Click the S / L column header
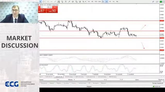The image size is (165, 92). pos(105,80)
